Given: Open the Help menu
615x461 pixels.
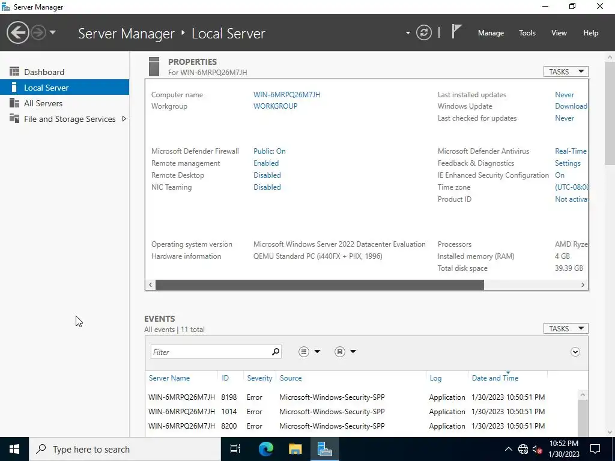Looking at the screenshot, I should pyautogui.click(x=591, y=33).
